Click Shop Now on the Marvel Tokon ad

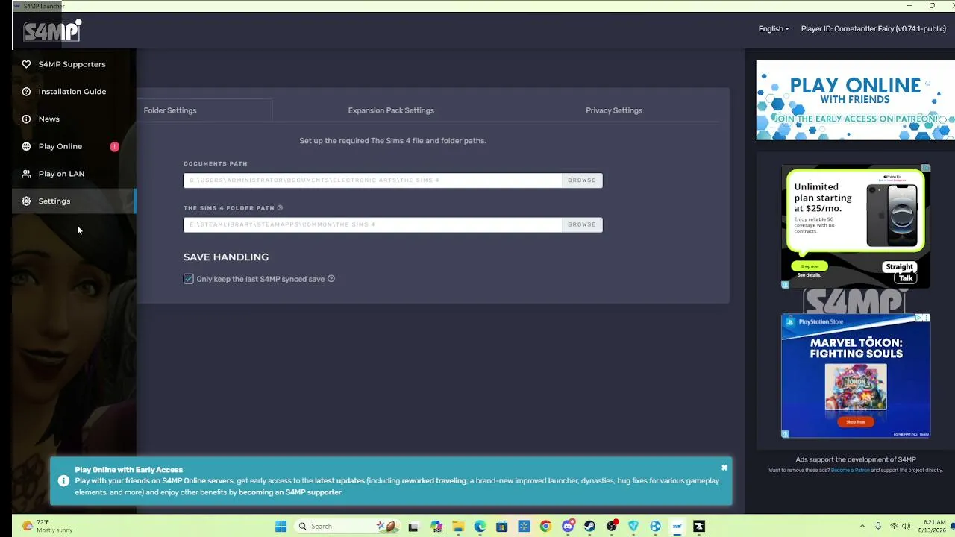856,422
